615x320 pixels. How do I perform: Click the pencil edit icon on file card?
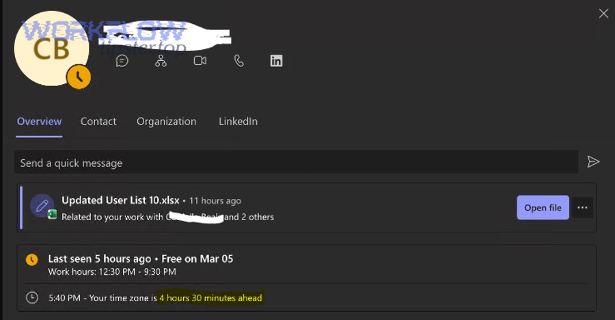42,204
